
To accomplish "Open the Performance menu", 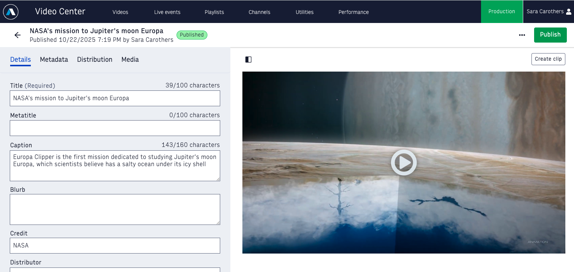I will pyautogui.click(x=353, y=12).
